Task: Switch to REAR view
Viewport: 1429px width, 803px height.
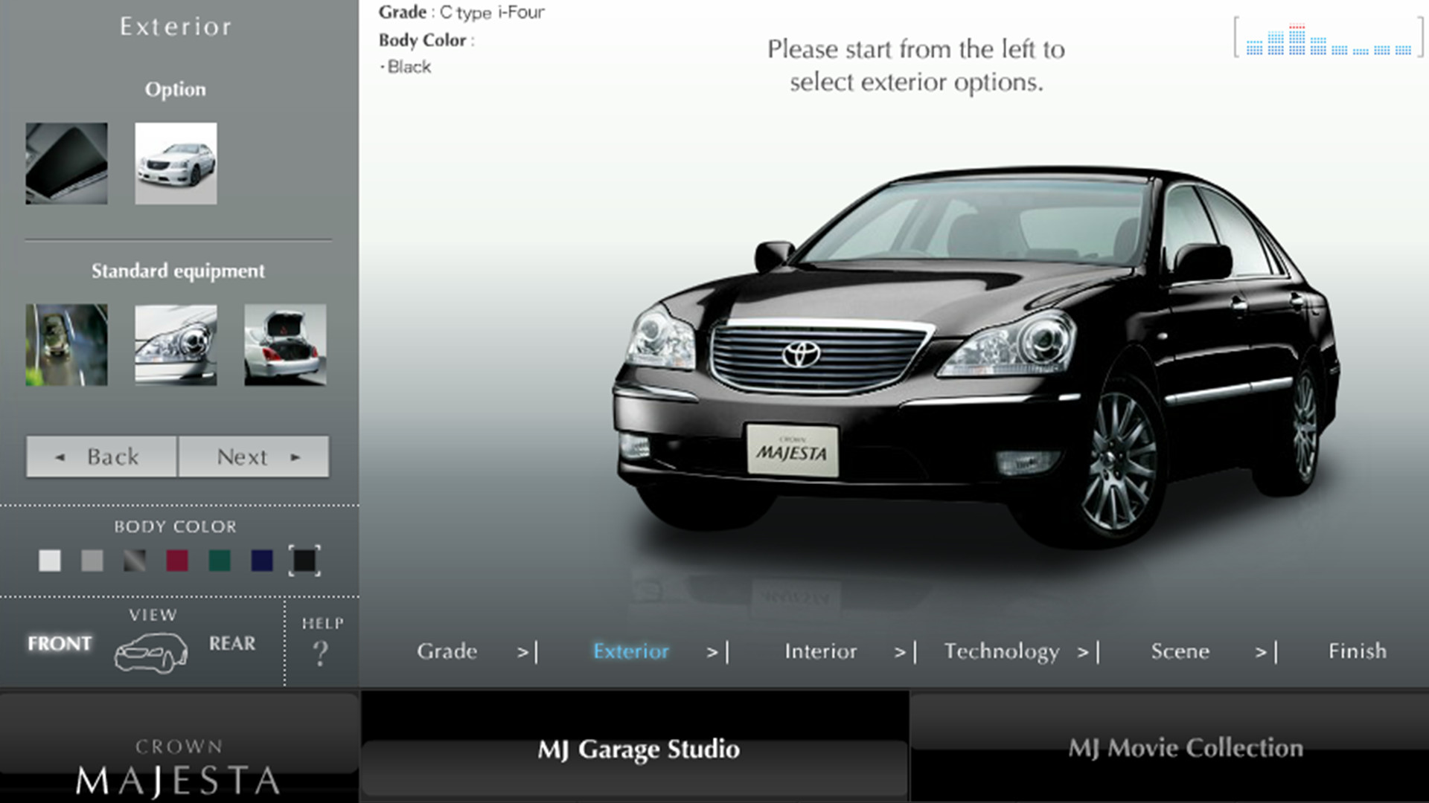Action: coord(232,643)
